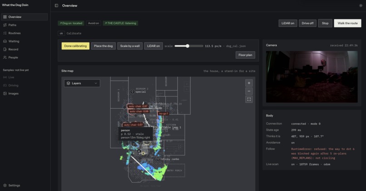The width and height of the screenshot is (366, 191).
Task: Toggle the 'Dog on · located' status chip
Action: point(71,23)
